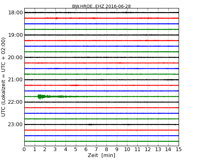Click x-axis tick label 7

(x=96, y=150)
